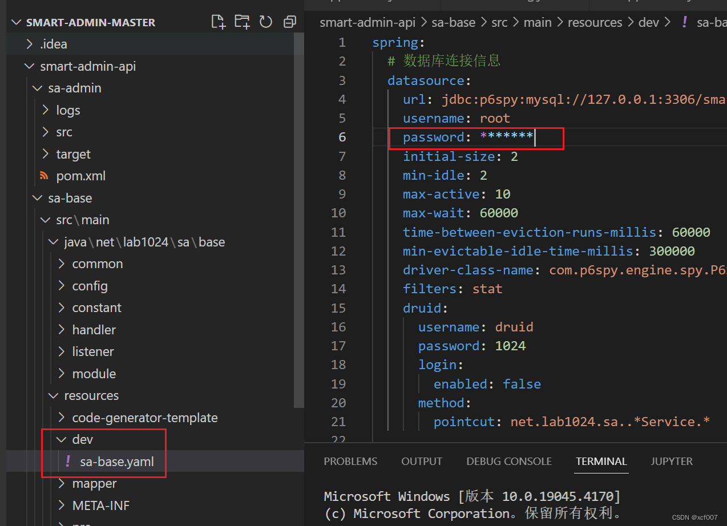The width and height of the screenshot is (727, 526).
Task: Switch to the PROBLEMS tab
Action: tap(350, 461)
